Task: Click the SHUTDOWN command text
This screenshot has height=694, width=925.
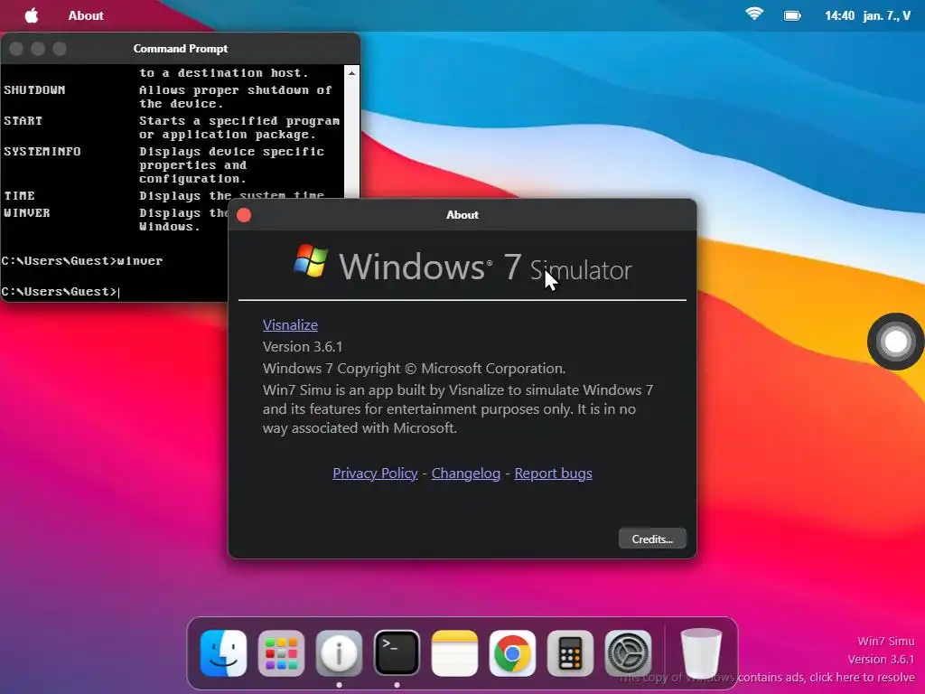Action: [35, 90]
